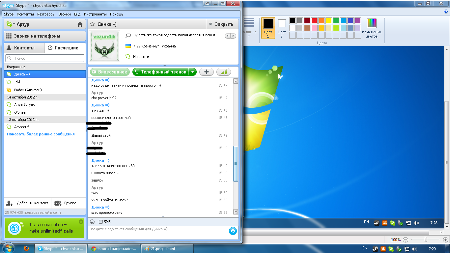Switch to the Последние tab
Viewport: 450px width, 253px height.
tap(65, 48)
